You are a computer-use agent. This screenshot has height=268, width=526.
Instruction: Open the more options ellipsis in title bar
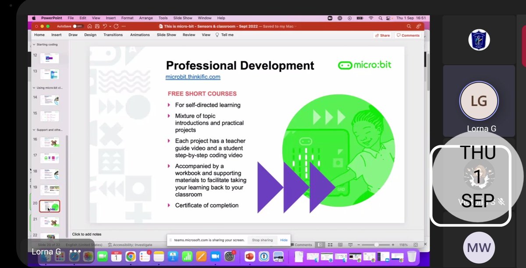124,26
